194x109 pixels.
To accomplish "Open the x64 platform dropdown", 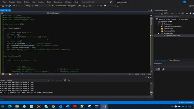I will click(42, 6).
